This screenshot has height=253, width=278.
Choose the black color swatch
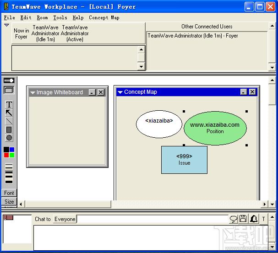[x=6, y=149]
